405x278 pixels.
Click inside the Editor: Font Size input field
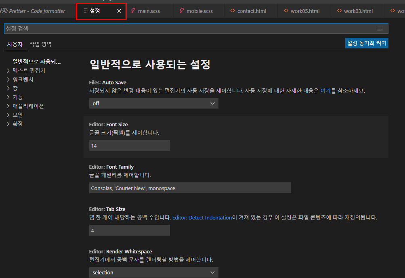(x=129, y=145)
